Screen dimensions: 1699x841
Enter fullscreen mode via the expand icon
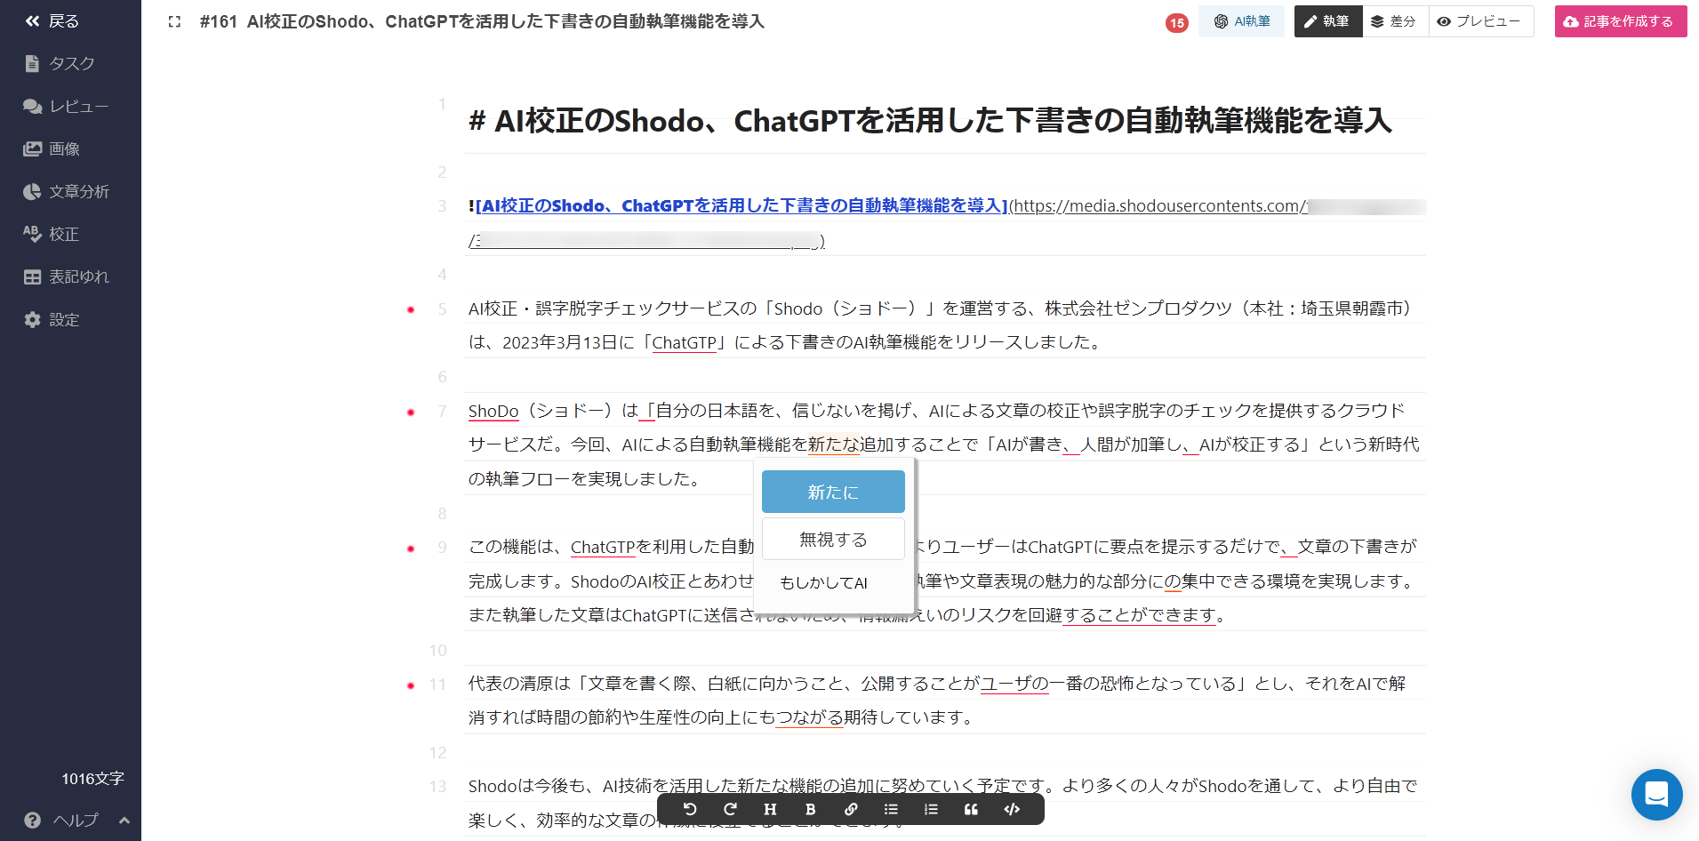coord(174,22)
